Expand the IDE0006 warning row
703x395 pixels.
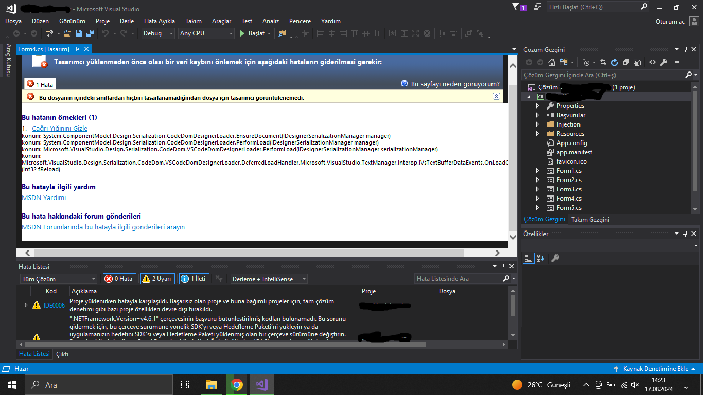pyautogui.click(x=26, y=305)
